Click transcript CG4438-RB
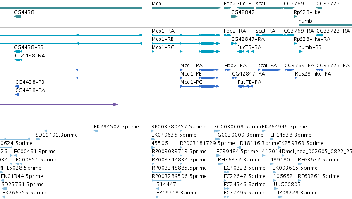The image size is (352, 199). pyautogui.click(x=29, y=47)
